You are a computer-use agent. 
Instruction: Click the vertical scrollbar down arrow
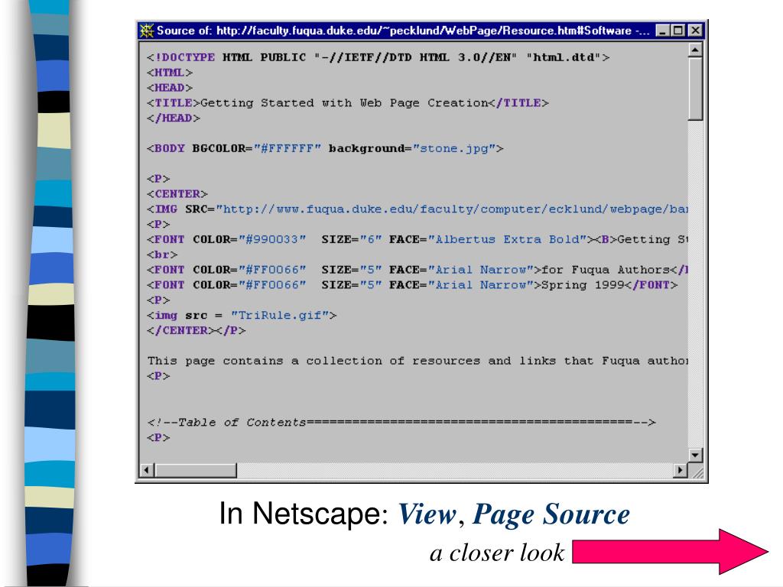tap(695, 455)
